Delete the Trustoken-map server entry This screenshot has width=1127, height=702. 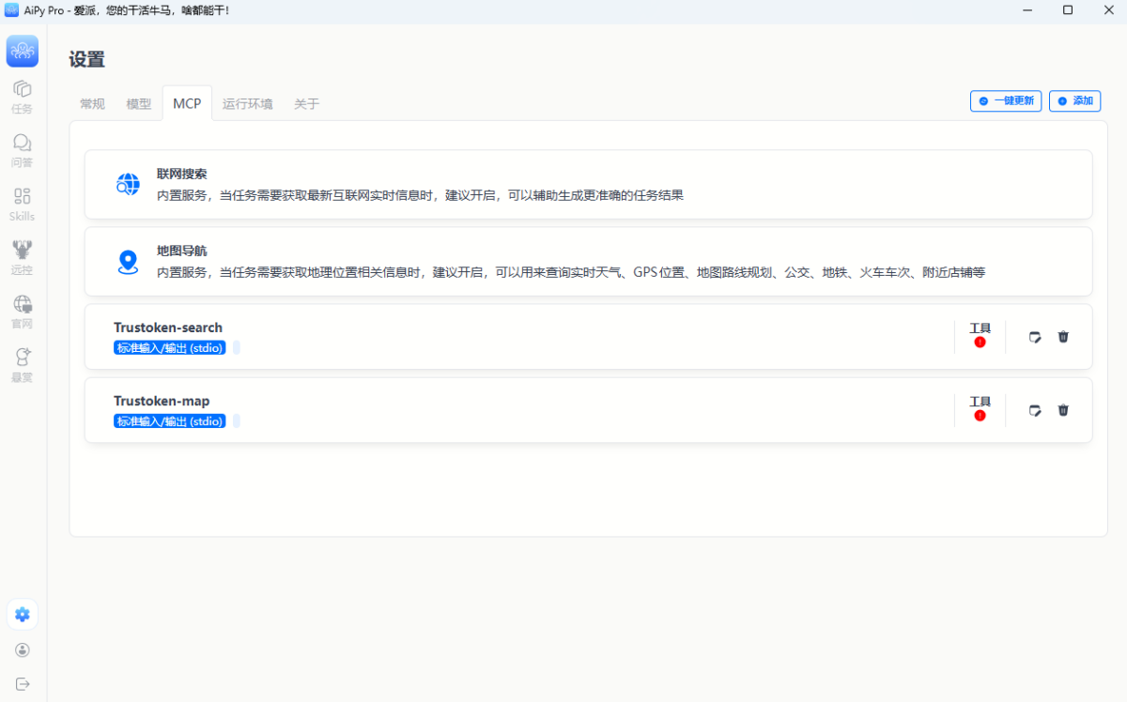1063,410
